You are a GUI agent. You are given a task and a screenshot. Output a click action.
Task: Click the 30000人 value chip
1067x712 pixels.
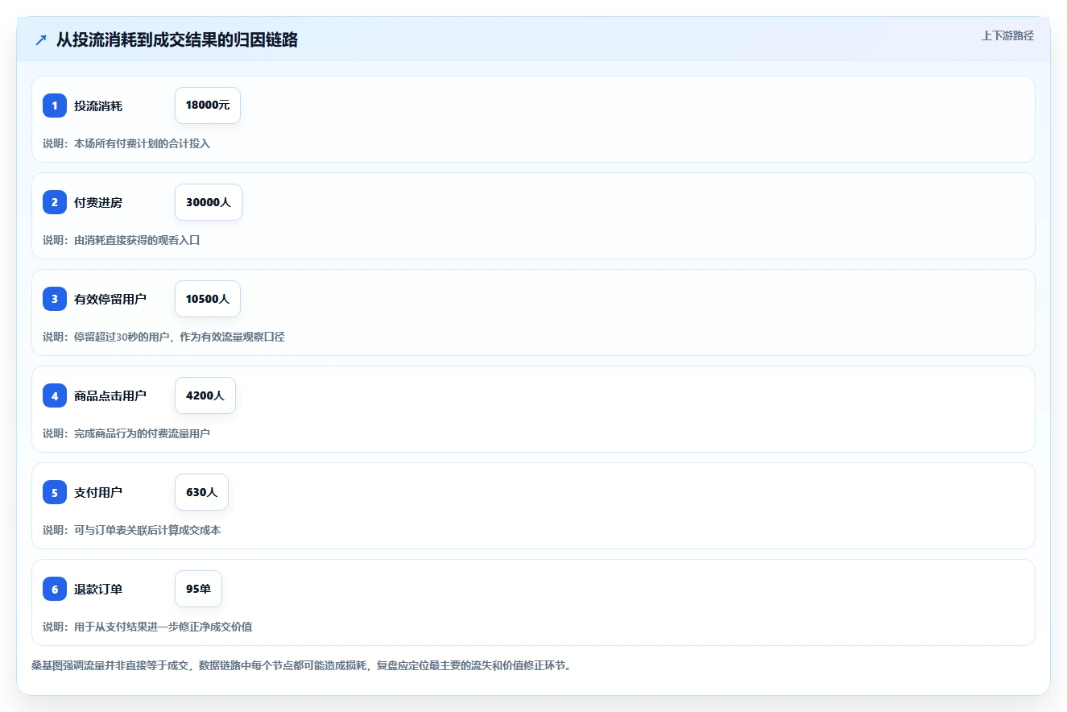[x=209, y=202]
